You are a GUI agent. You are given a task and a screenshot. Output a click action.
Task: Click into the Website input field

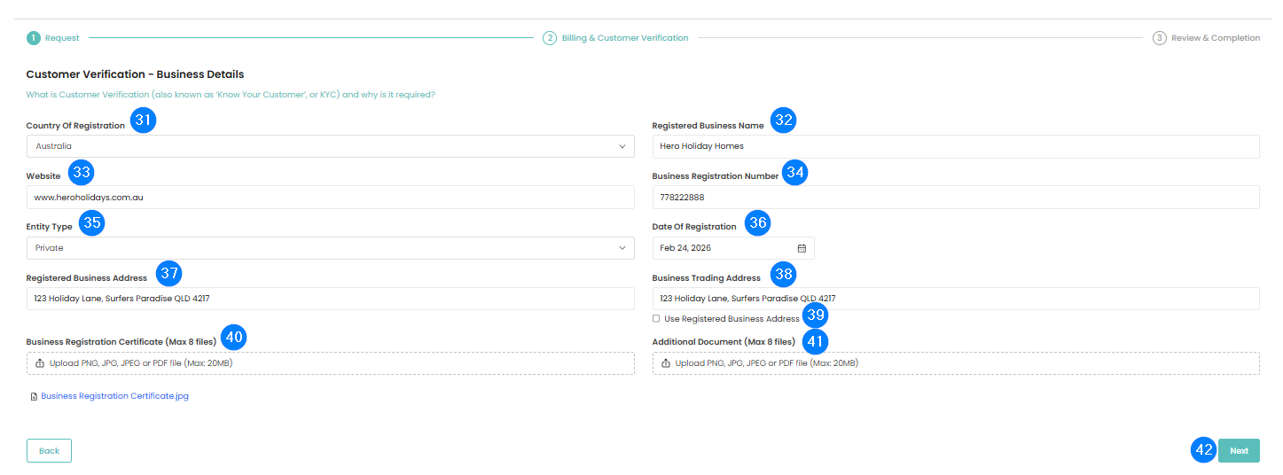click(330, 198)
